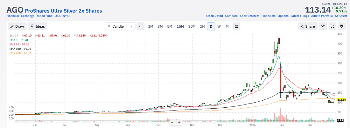Open the Draw tools
The width and height of the screenshot is (350, 128).
17,26
